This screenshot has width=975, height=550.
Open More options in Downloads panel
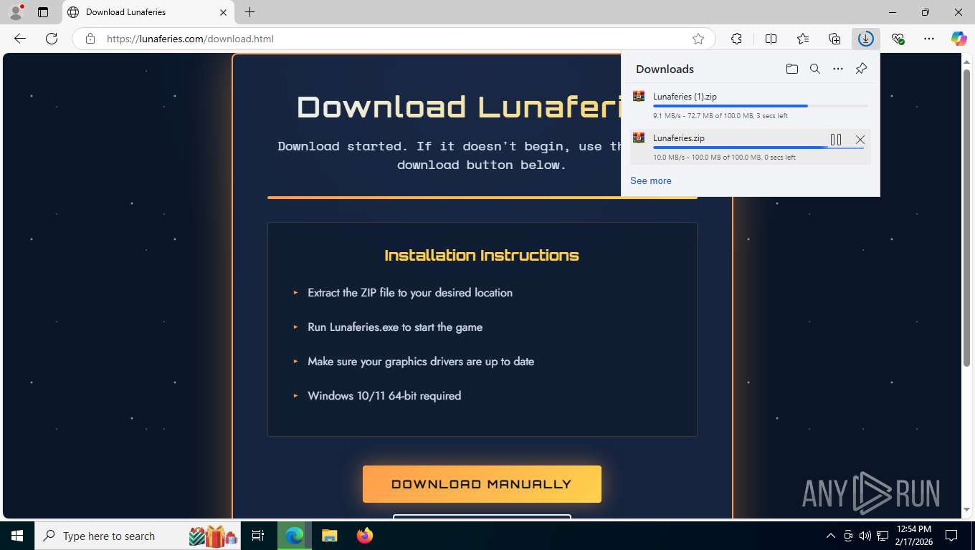tap(838, 69)
